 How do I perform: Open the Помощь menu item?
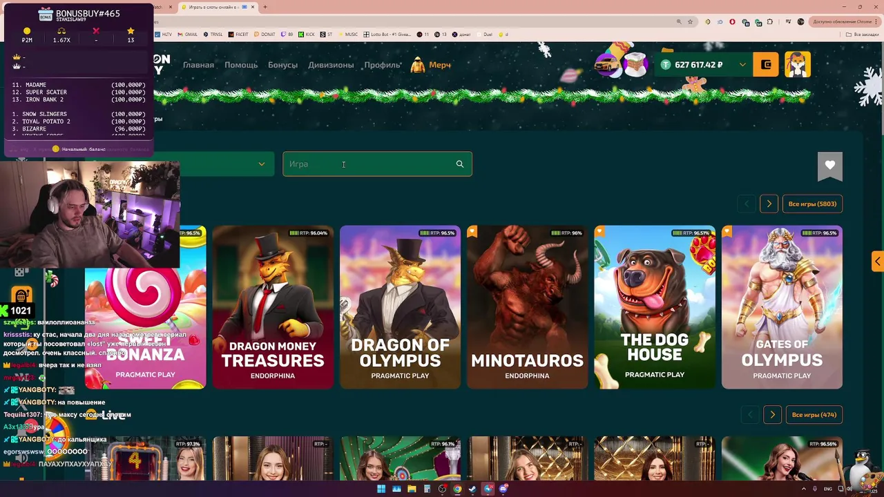coord(241,65)
